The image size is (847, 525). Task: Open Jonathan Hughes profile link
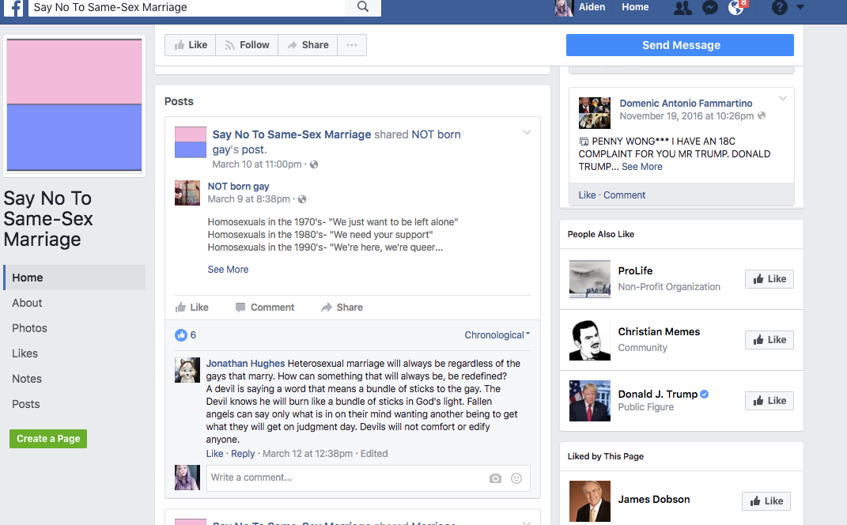245,364
